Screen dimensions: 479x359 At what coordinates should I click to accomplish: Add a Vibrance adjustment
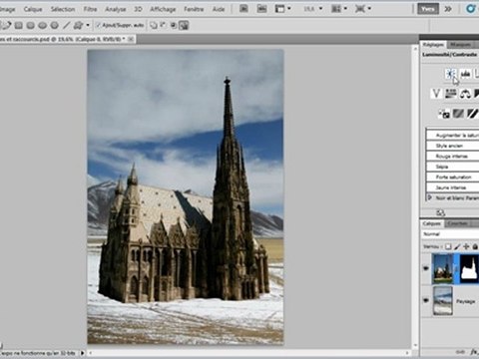pos(436,94)
